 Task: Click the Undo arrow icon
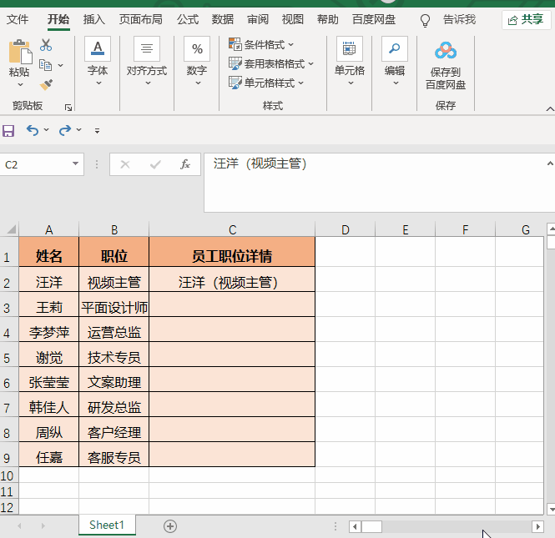click(x=33, y=130)
